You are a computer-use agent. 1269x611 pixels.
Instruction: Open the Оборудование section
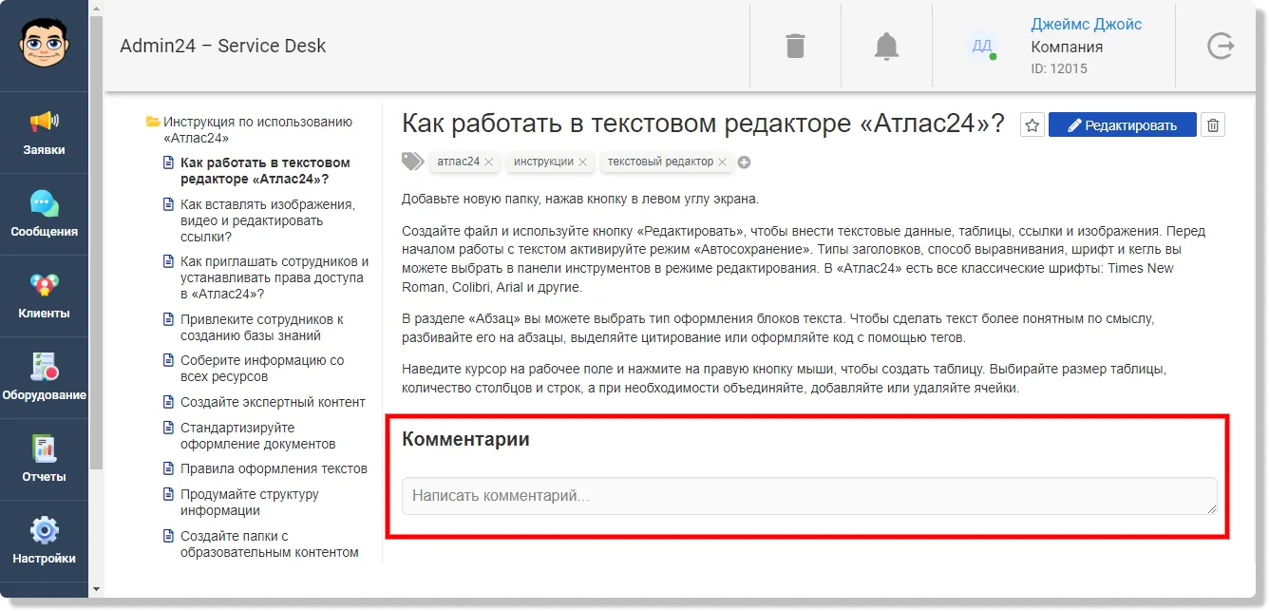44,377
